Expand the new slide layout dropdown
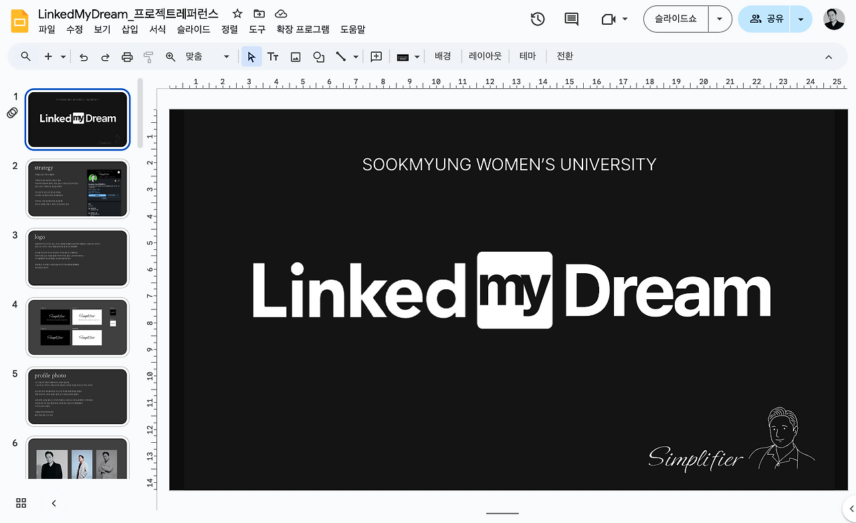The image size is (856, 523). (x=64, y=57)
